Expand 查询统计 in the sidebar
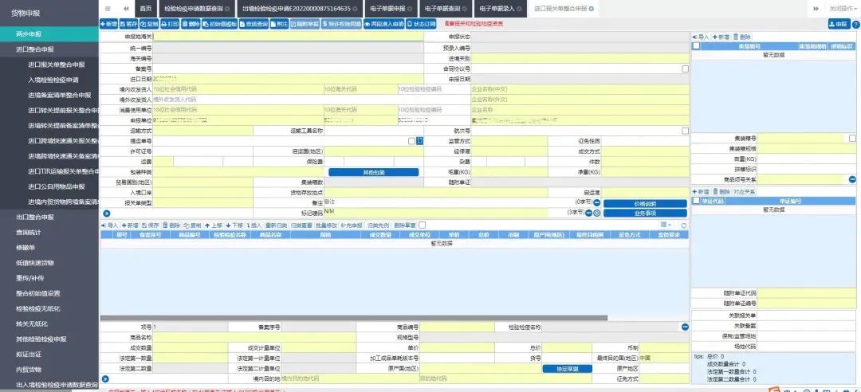This screenshot has height=392, width=861. [x=49, y=232]
